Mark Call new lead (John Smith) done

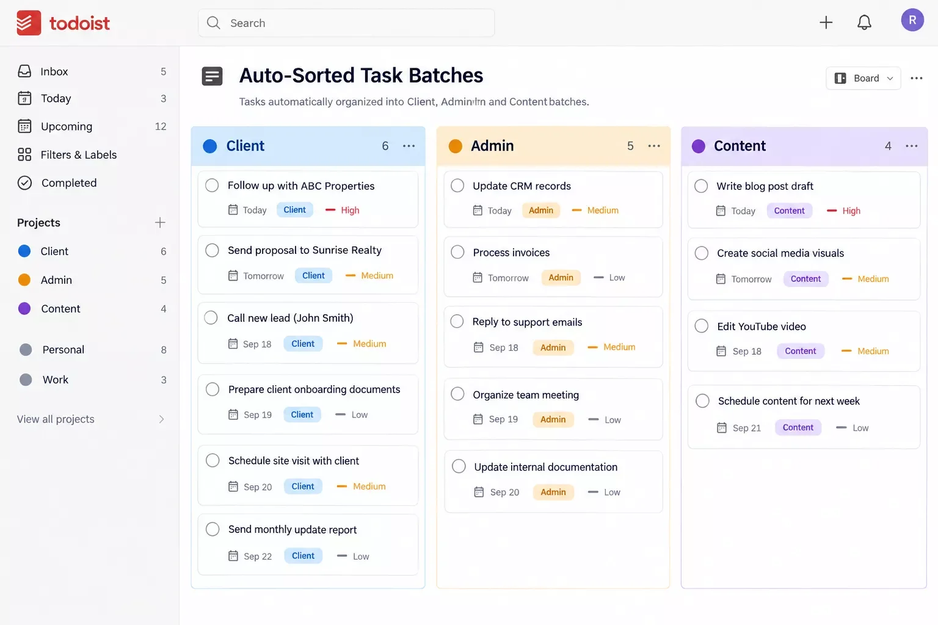coord(211,318)
